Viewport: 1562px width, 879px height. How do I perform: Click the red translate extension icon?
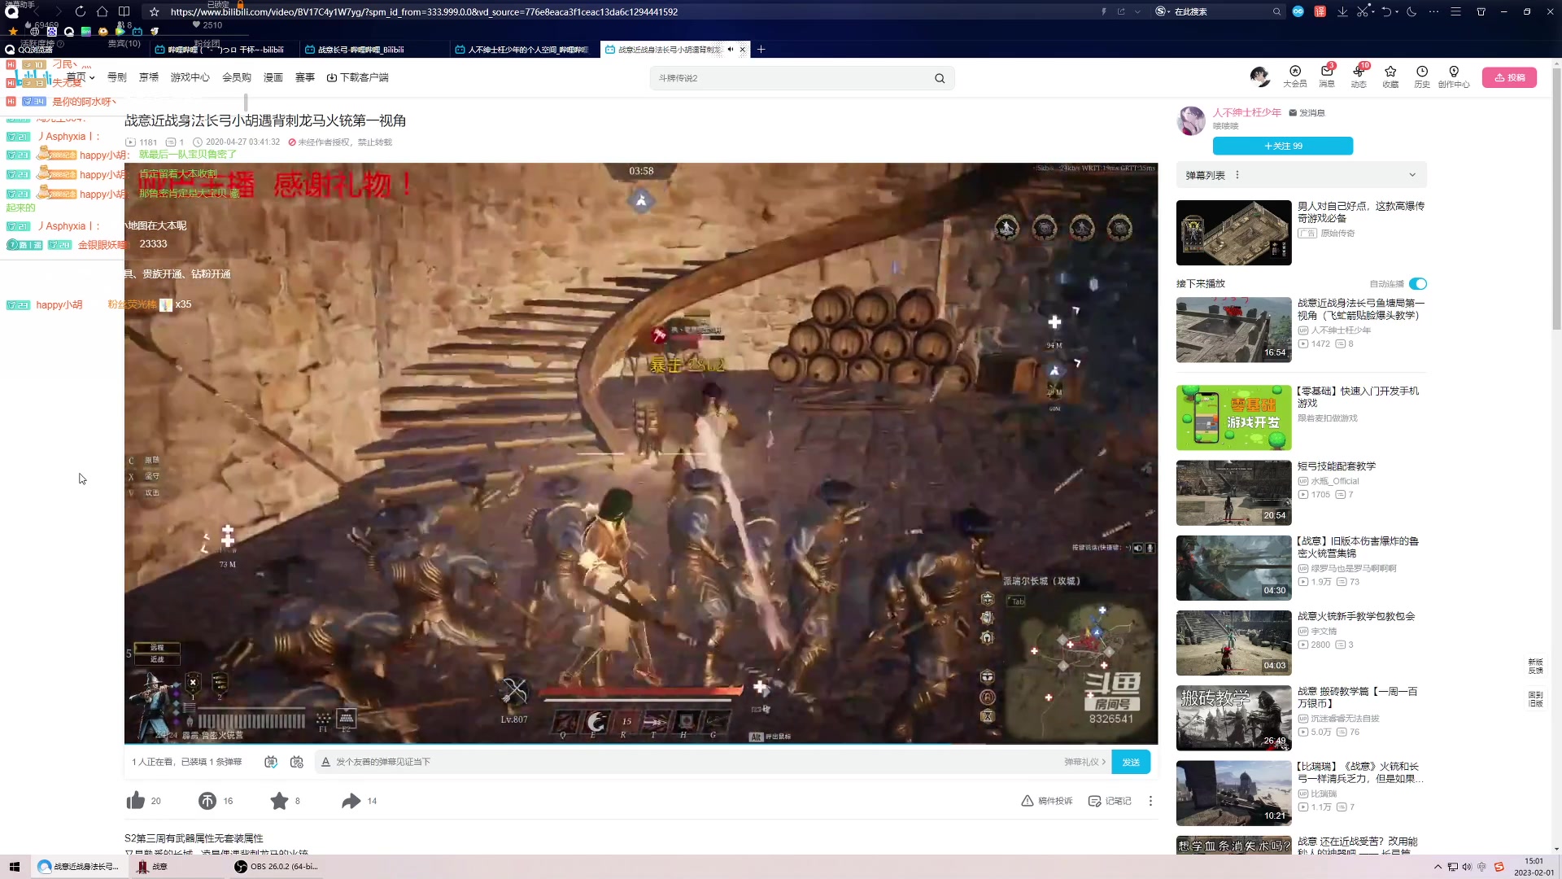point(1320,11)
